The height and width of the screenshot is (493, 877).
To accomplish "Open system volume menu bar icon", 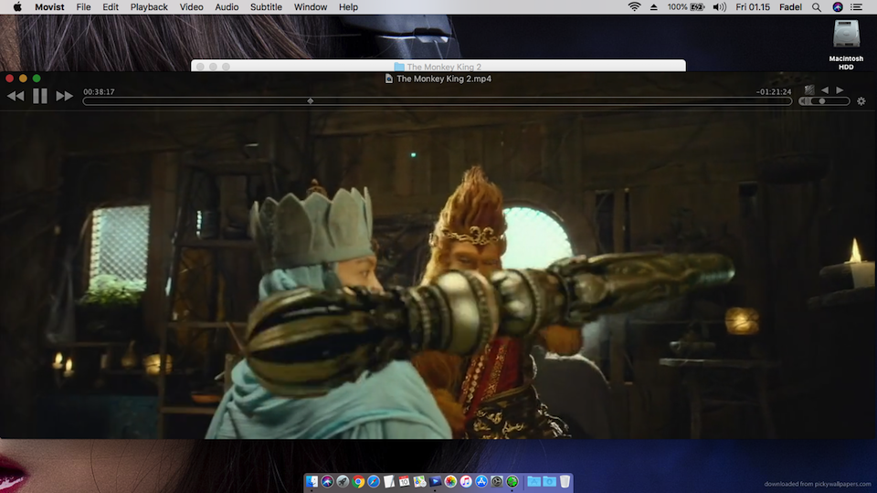I will [x=719, y=7].
